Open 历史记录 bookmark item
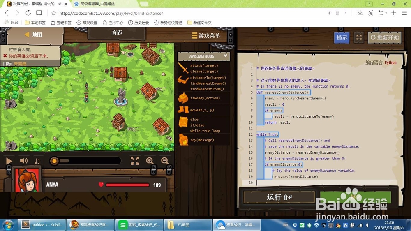 pyautogui.click(x=139, y=23)
